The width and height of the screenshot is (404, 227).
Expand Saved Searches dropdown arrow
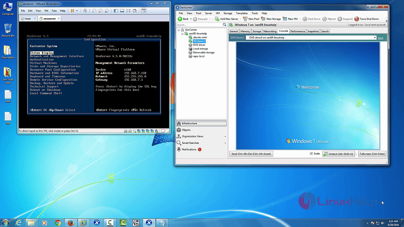click(x=225, y=143)
